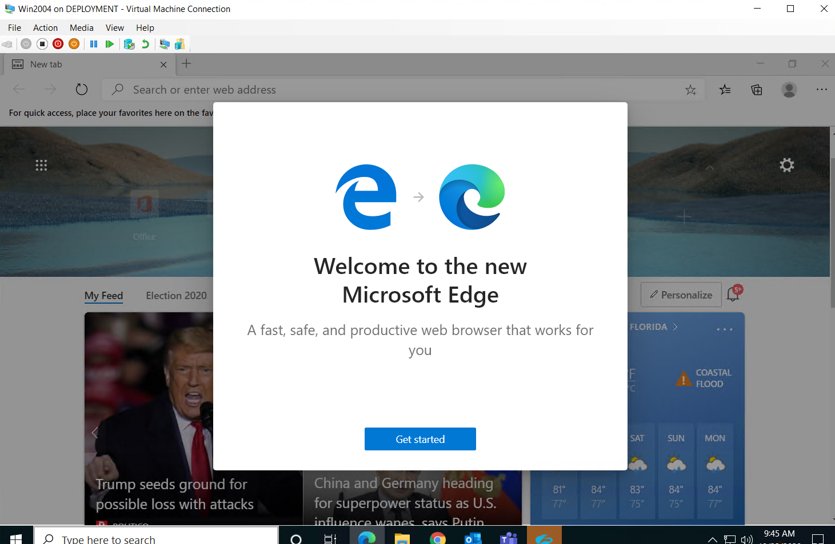Open the China and Germany news story
The image size is (835, 544).
[x=405, y=502]
